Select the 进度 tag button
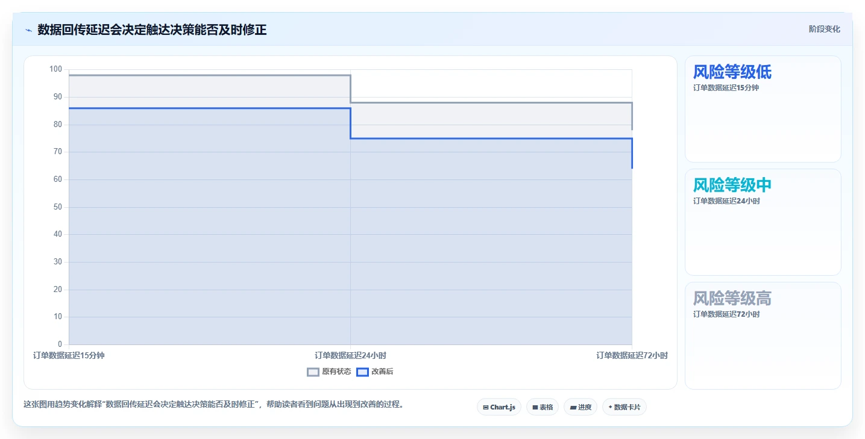Viewport: 865px width, 439px height. (580, 407)
